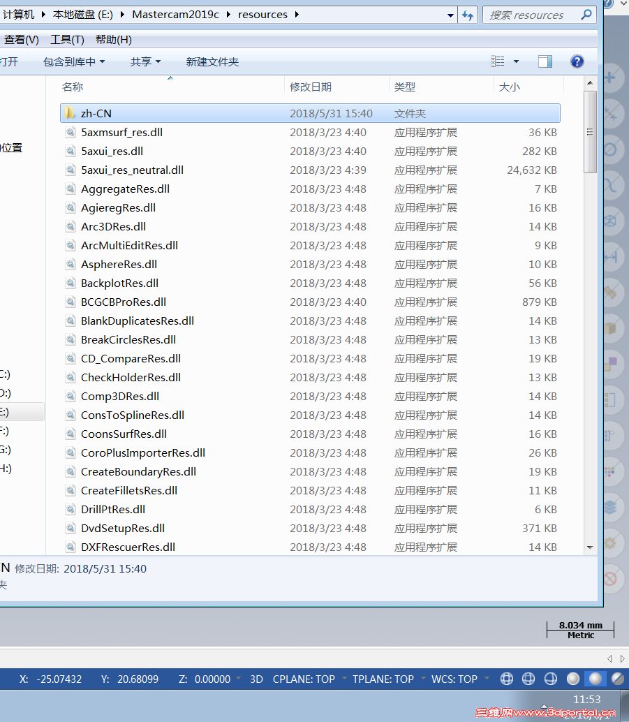Image resolution: width=629 pixels, height=722 pixels.
Task: Click the TPLANE: TOP status label
Action: (x=383, y=679)
